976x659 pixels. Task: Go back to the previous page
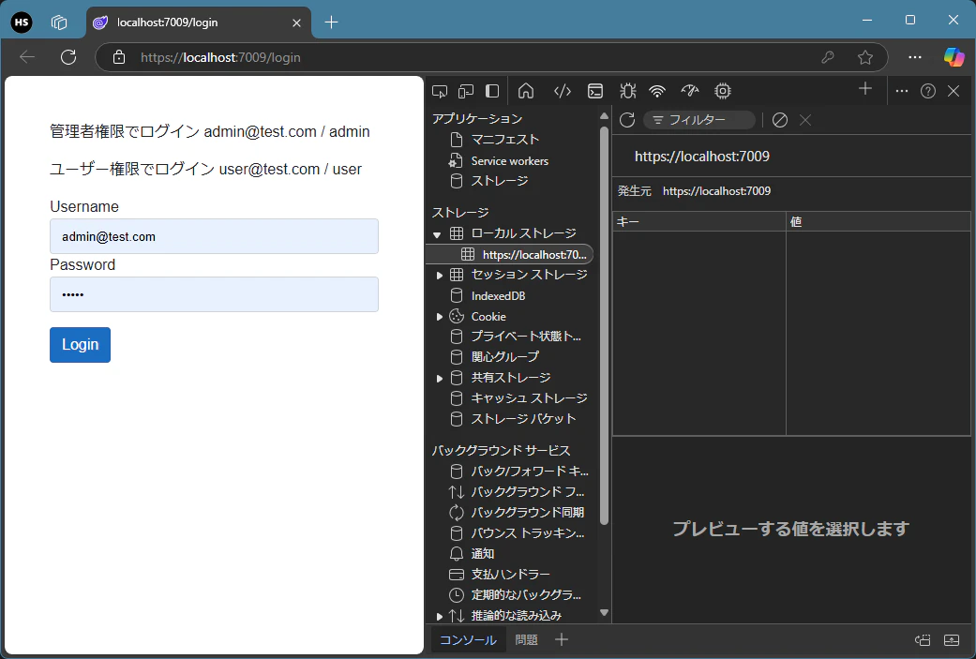pyautogui.click(x=27, y=57)
